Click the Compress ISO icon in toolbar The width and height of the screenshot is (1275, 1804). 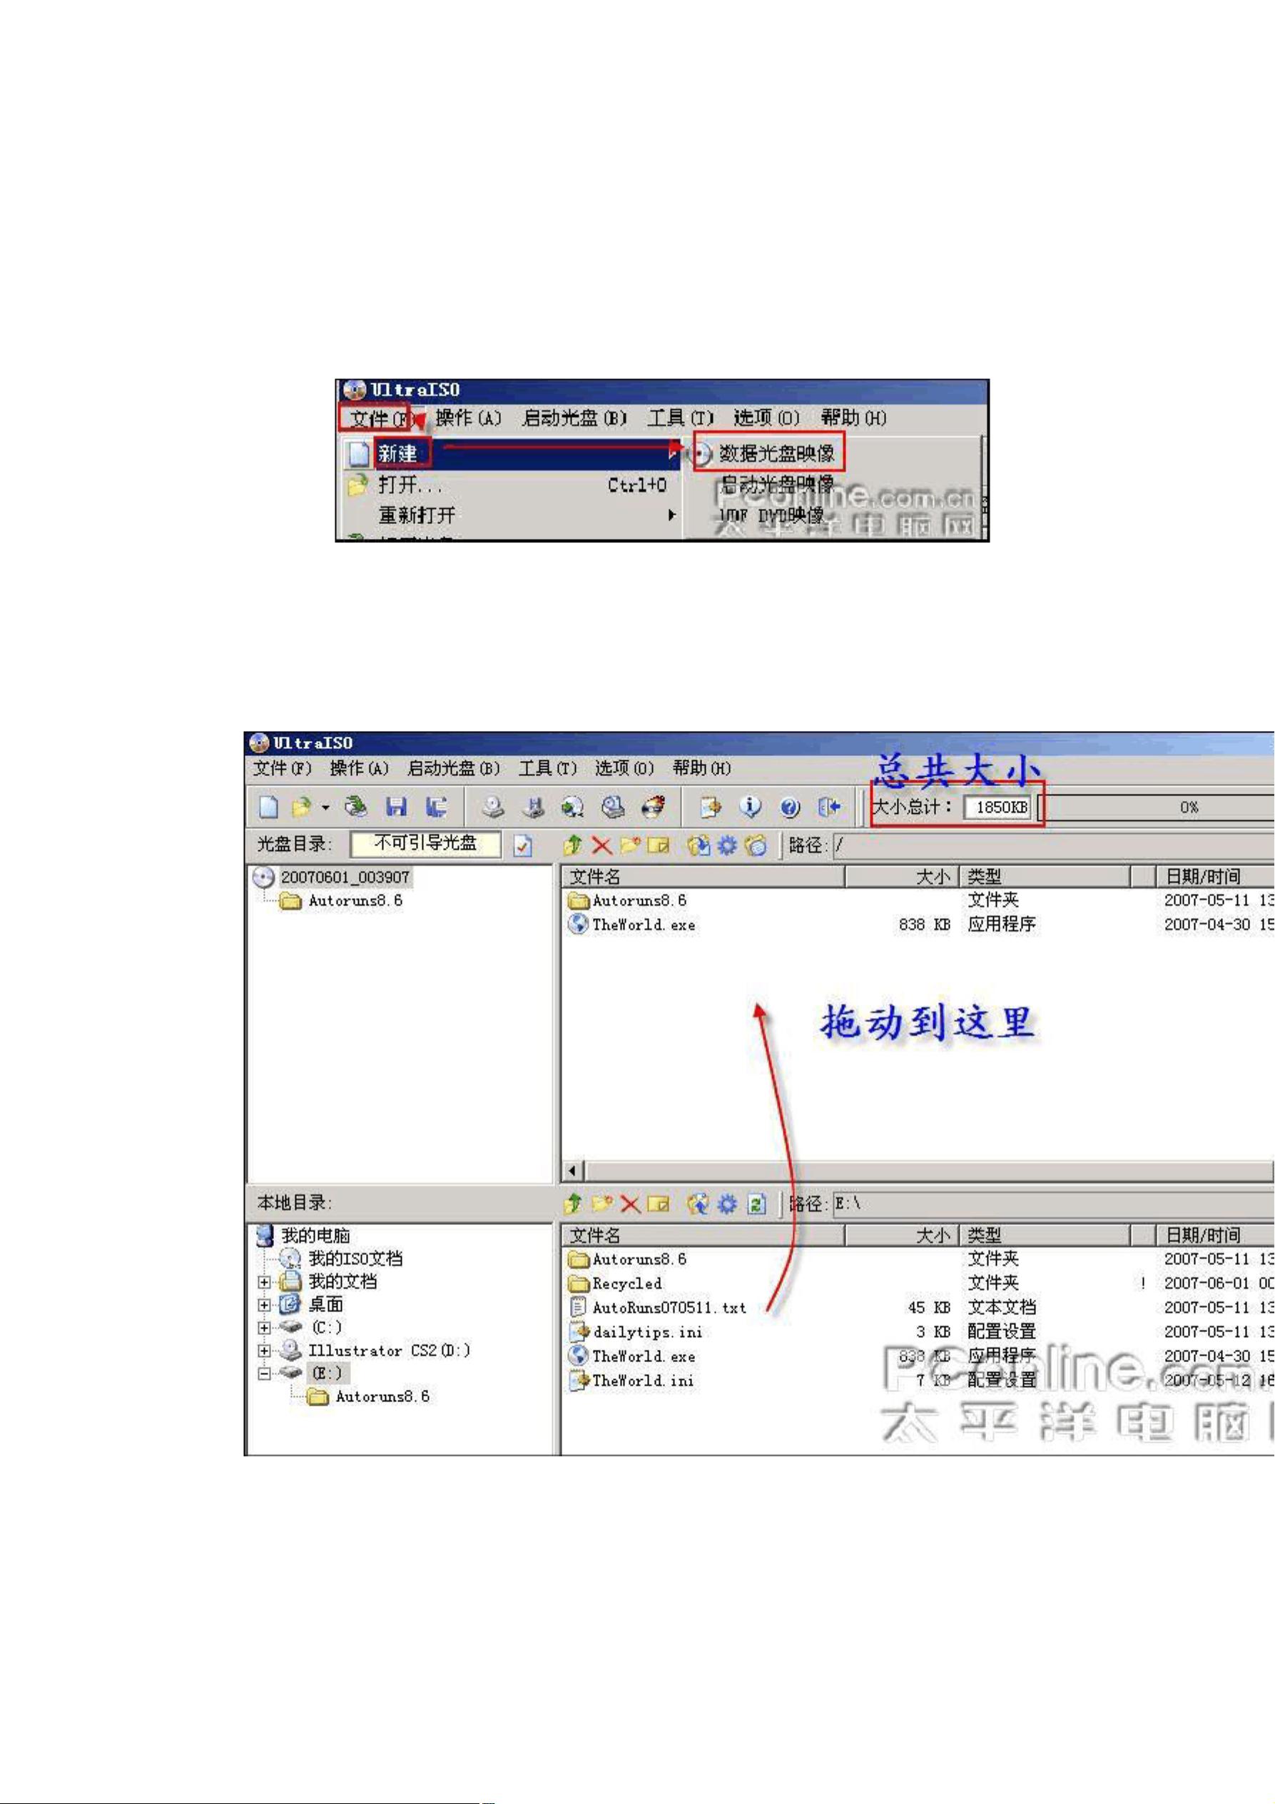click(534, 807)
